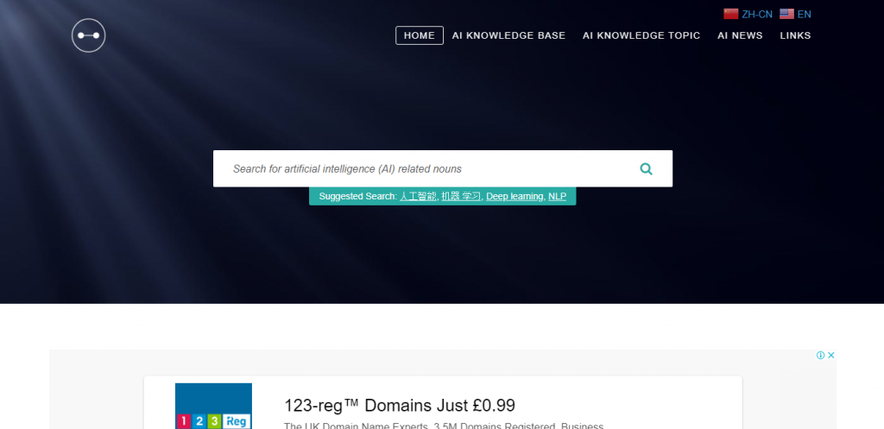The image size is (884, 429).
Task: Select the EN language text link
Action: click(805, 14)
